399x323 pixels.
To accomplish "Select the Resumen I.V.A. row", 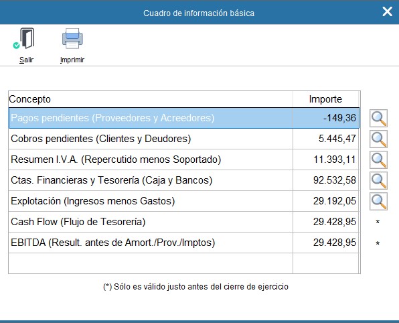I will click(x=183, y=159).
